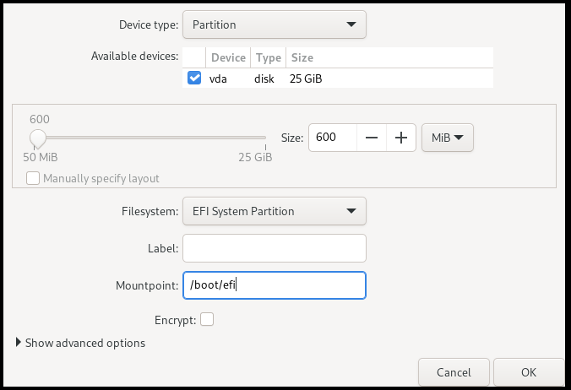
Task: Expand Show advanced options
Action: 84,344
